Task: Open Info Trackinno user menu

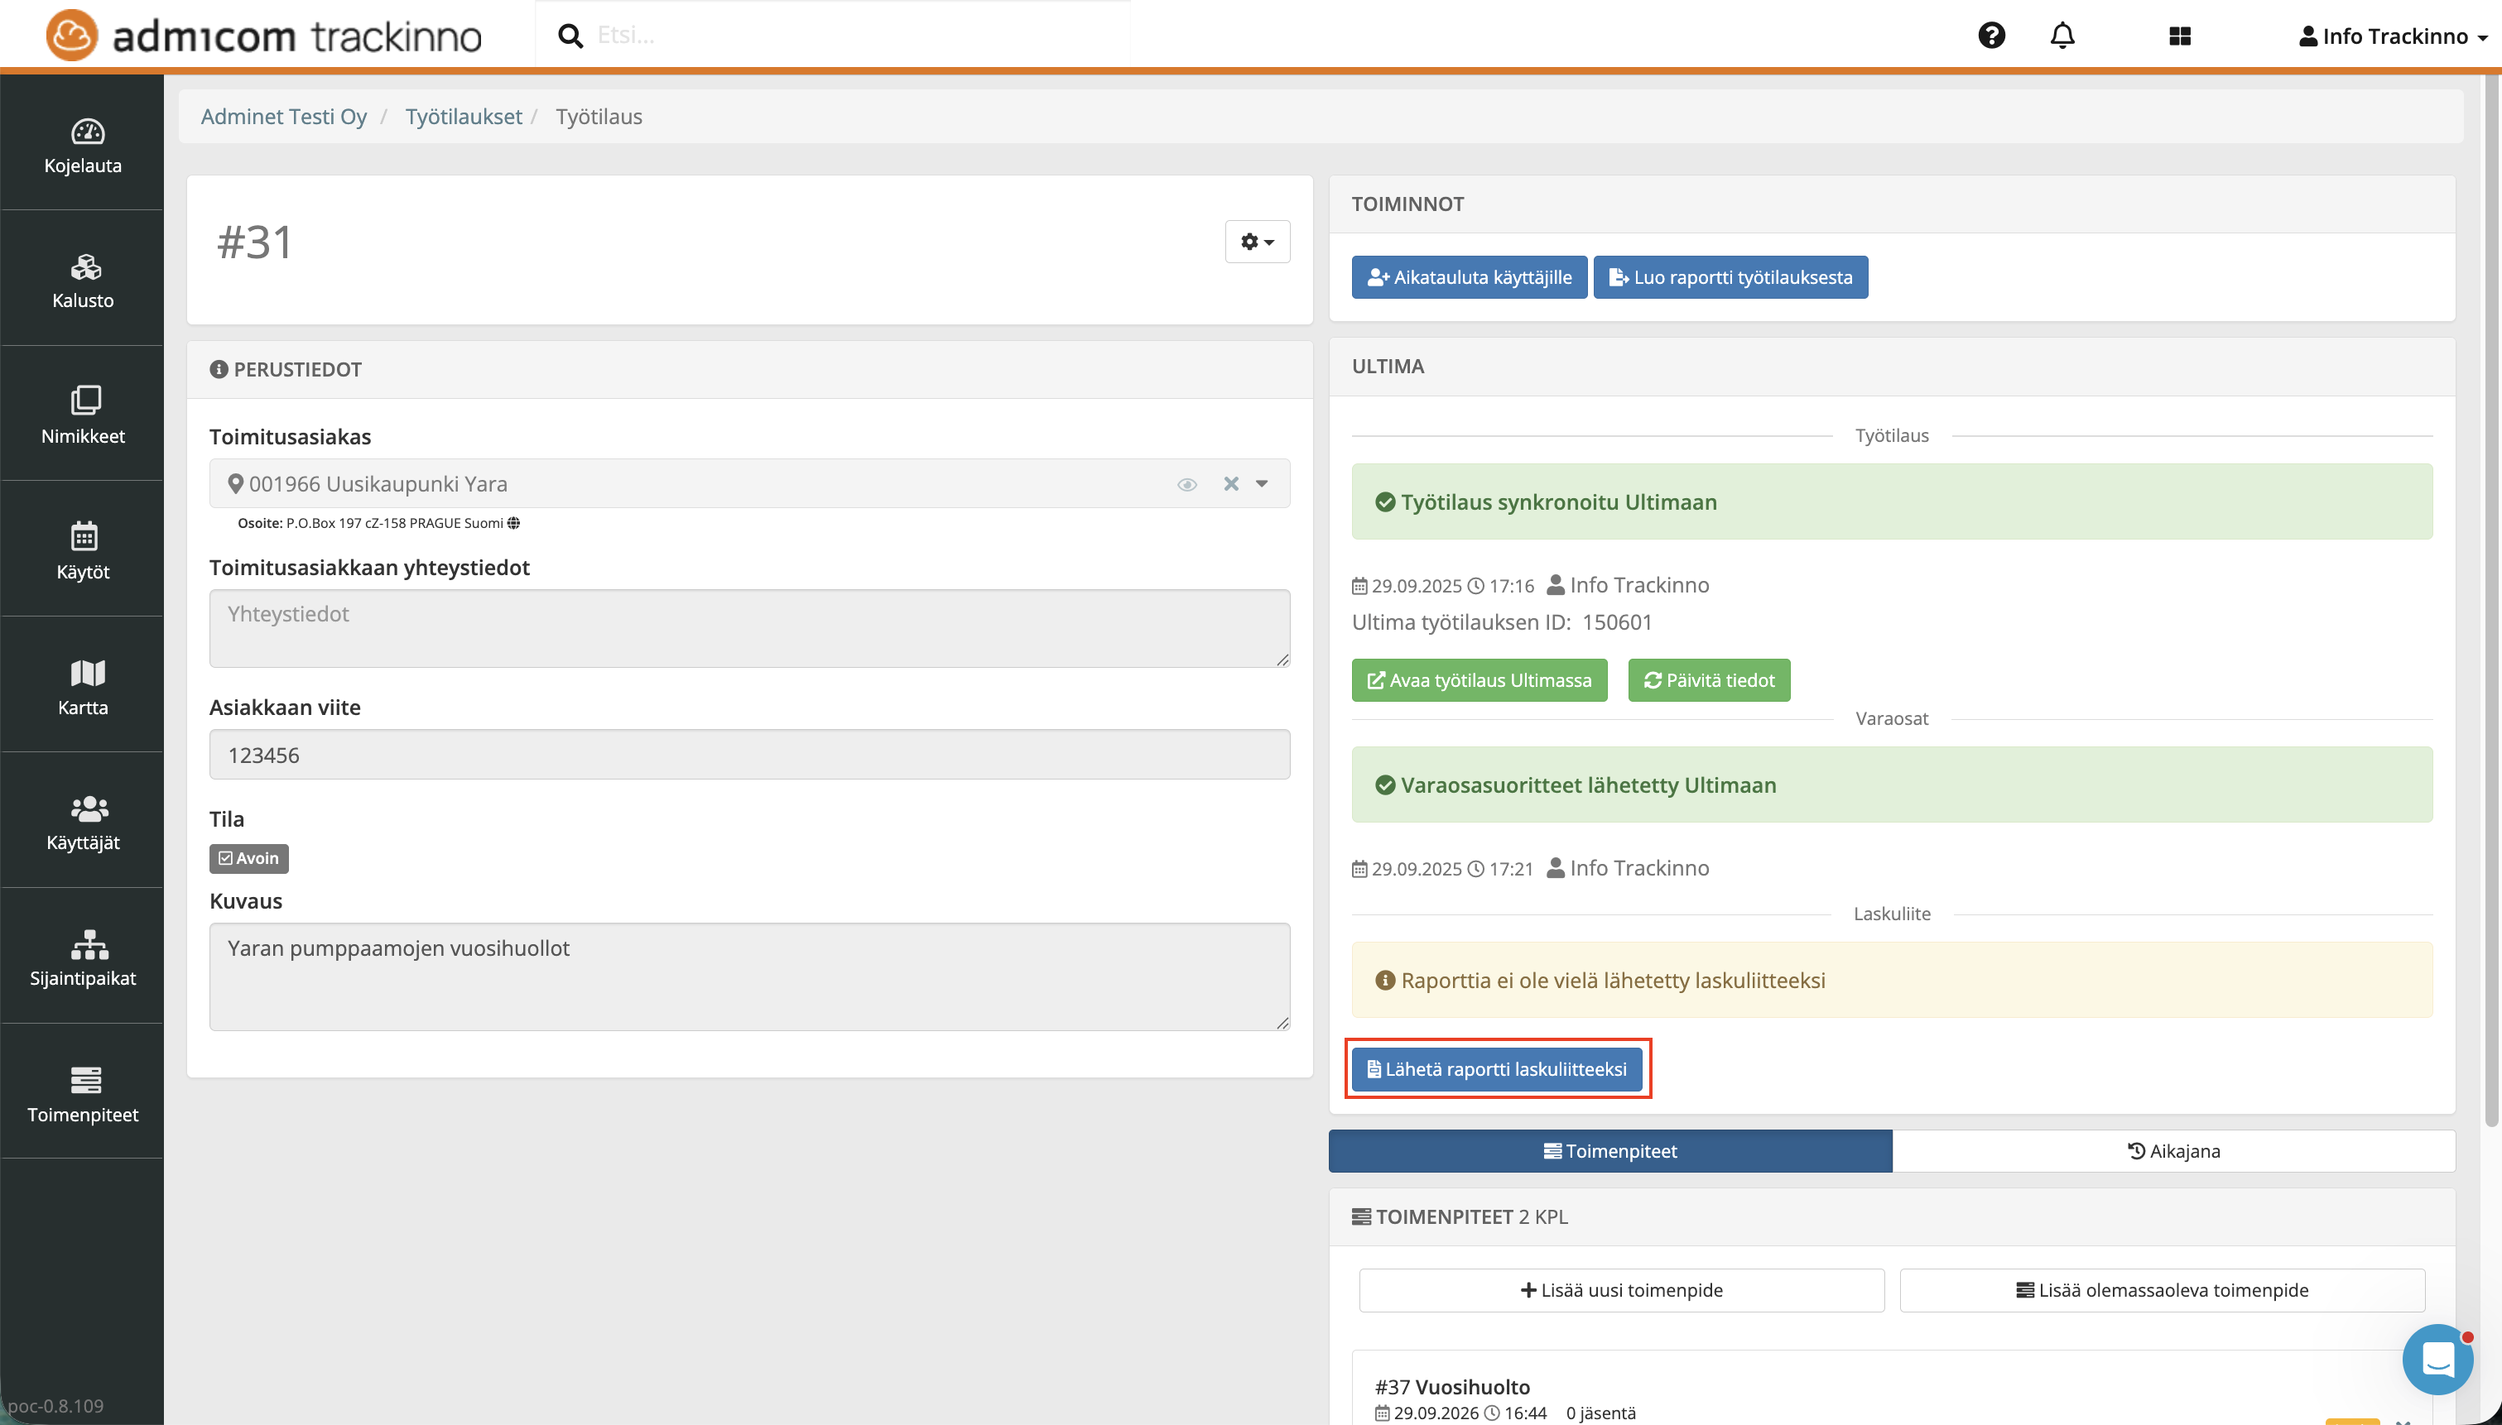Action: [2391, 36]
